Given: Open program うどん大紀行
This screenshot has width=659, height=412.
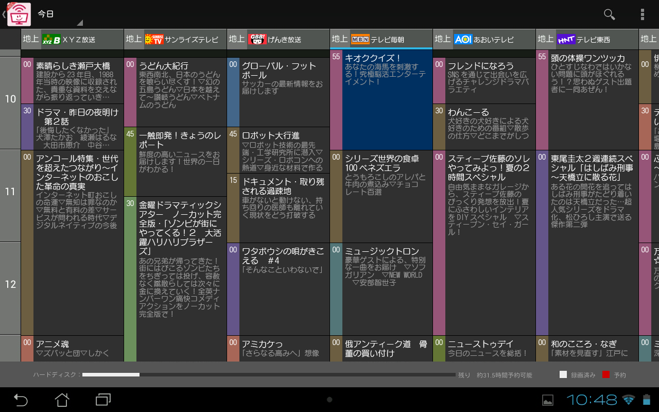Looking at the screenshot, I should pyautogui.click(x=175, y=92).
